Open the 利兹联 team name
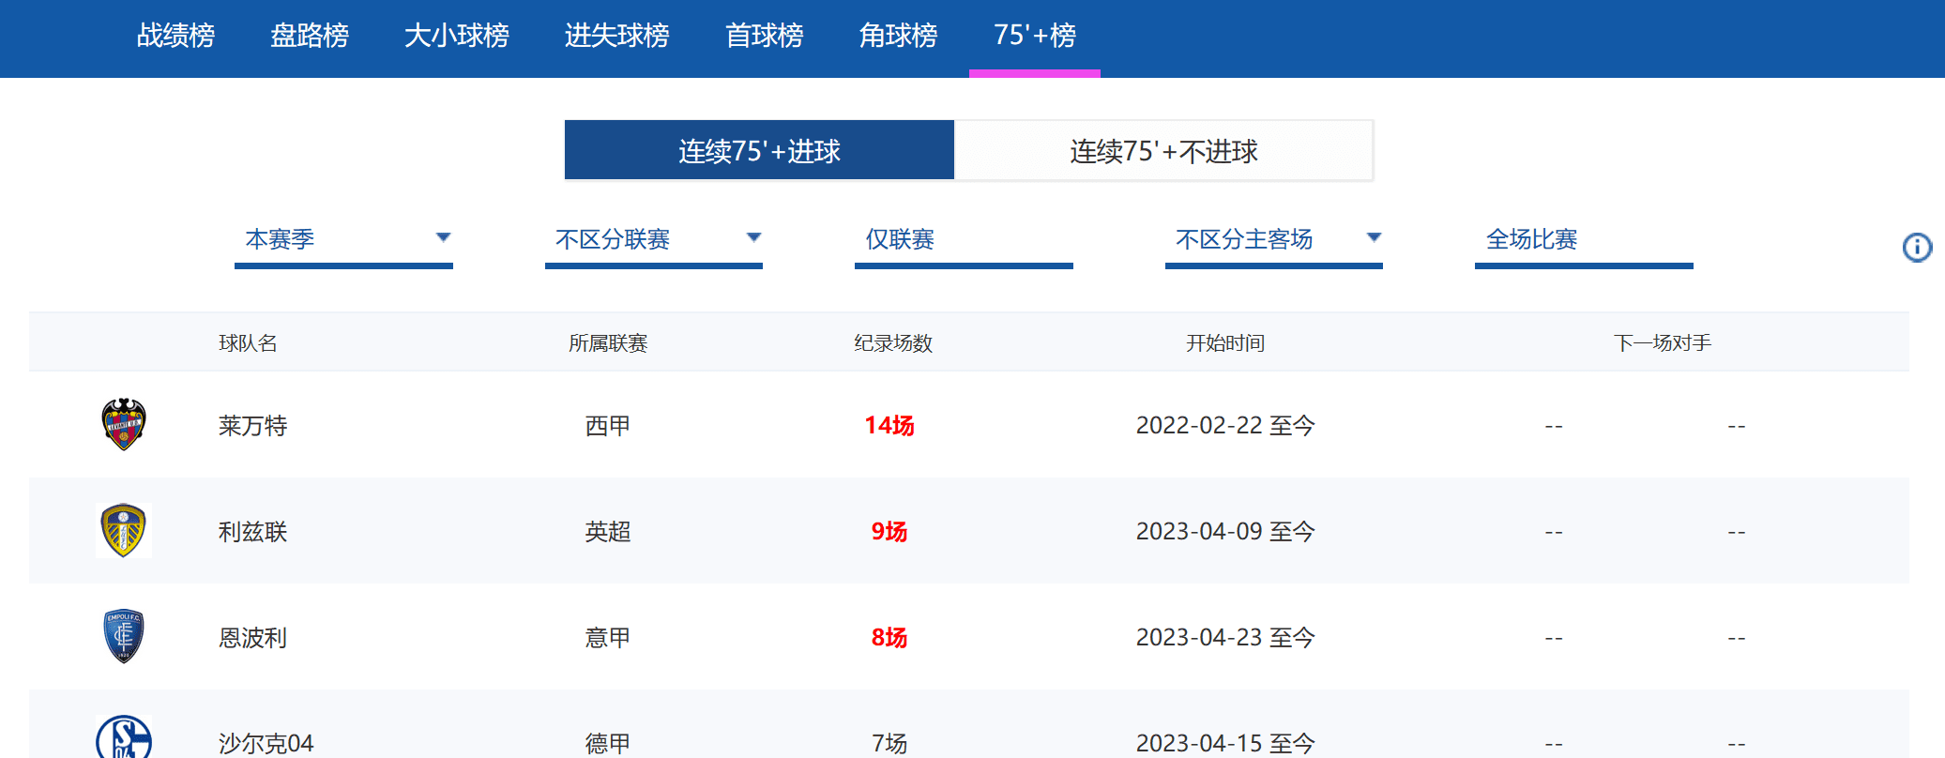Image resolution: width=1945 pixels, height=758 pixels. pyautogui.click(x=252, y=532)
